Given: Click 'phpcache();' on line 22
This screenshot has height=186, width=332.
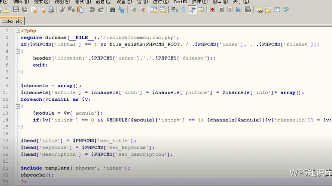Looking at the screenshot, I should click(x=38, y=175).
